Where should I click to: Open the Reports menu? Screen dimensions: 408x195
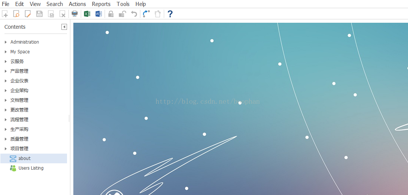101,4
